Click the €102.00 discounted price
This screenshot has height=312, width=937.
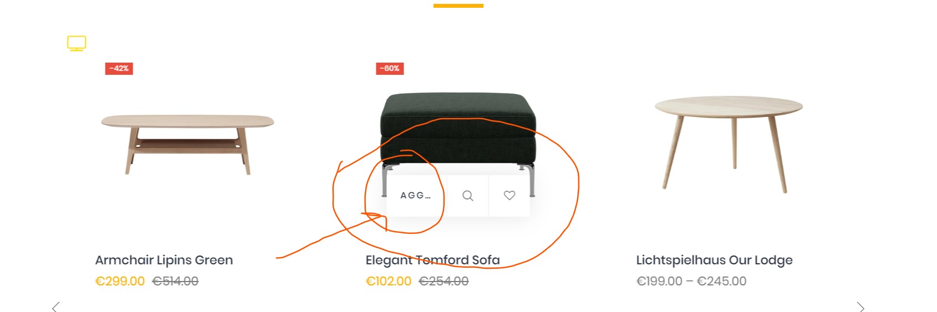[389, 281]
